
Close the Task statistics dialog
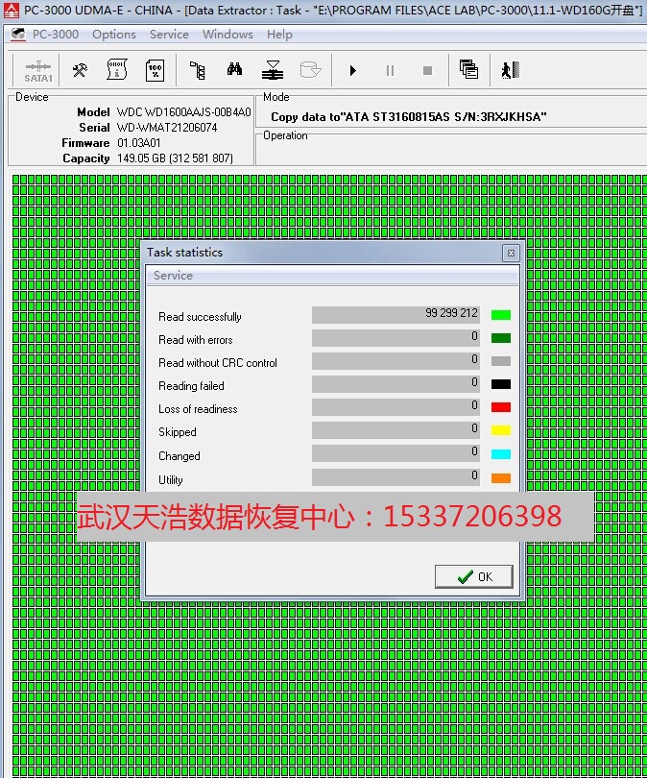511,253
